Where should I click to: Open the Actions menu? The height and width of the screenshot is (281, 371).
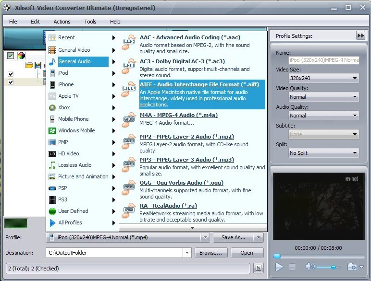pos(62,22)
